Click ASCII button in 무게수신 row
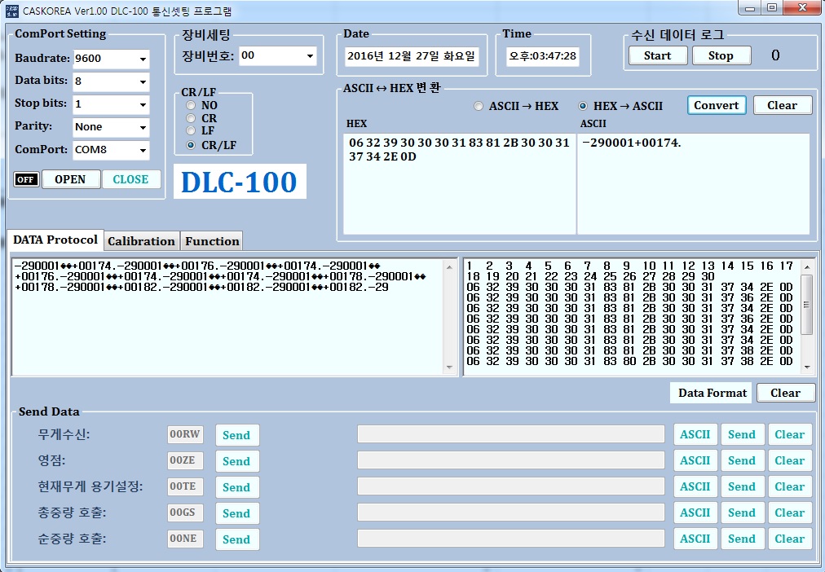The height and width of the screenshot is (572, 825). point(695,435)
